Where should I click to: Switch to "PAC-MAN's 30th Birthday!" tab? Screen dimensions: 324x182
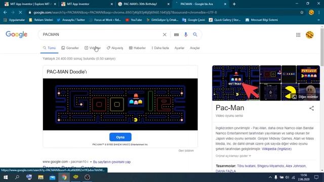(x=144, y=4)
